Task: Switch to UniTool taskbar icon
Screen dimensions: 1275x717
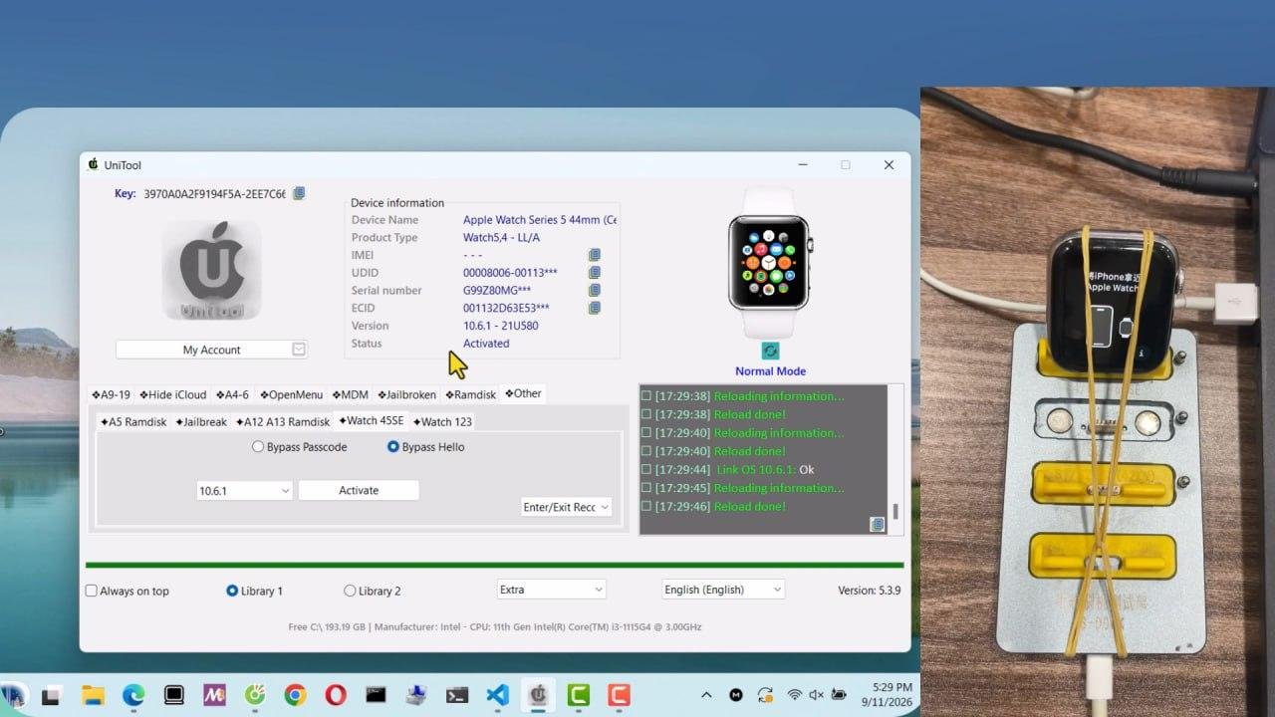Action: 538,695
